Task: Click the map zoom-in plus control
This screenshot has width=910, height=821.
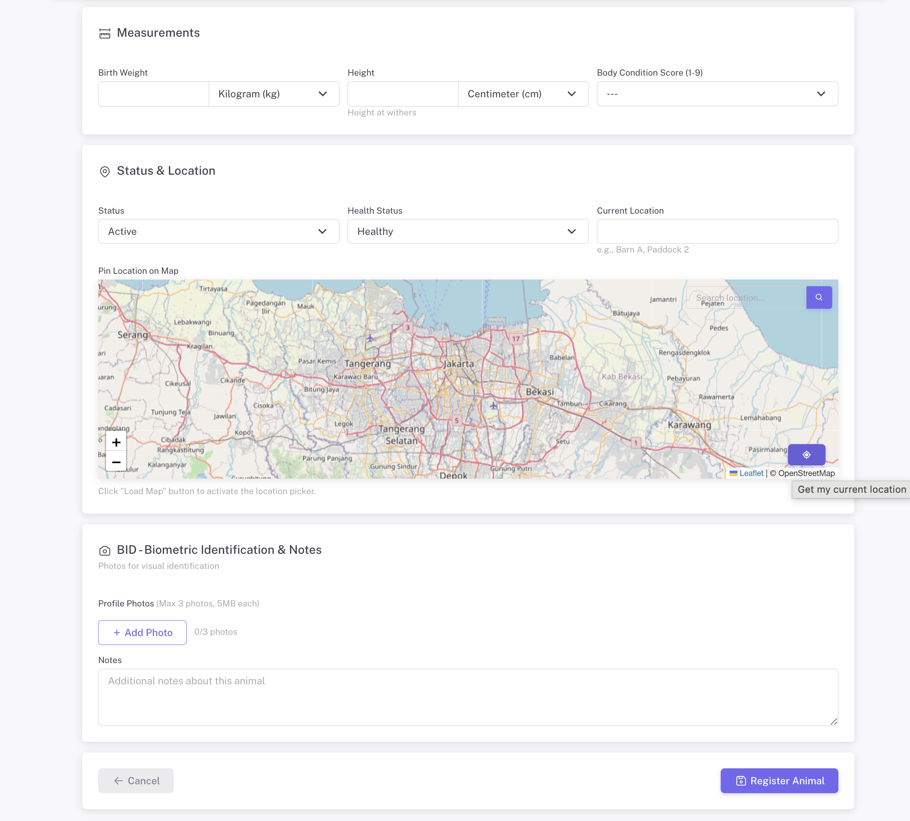Action: (116, 442)
